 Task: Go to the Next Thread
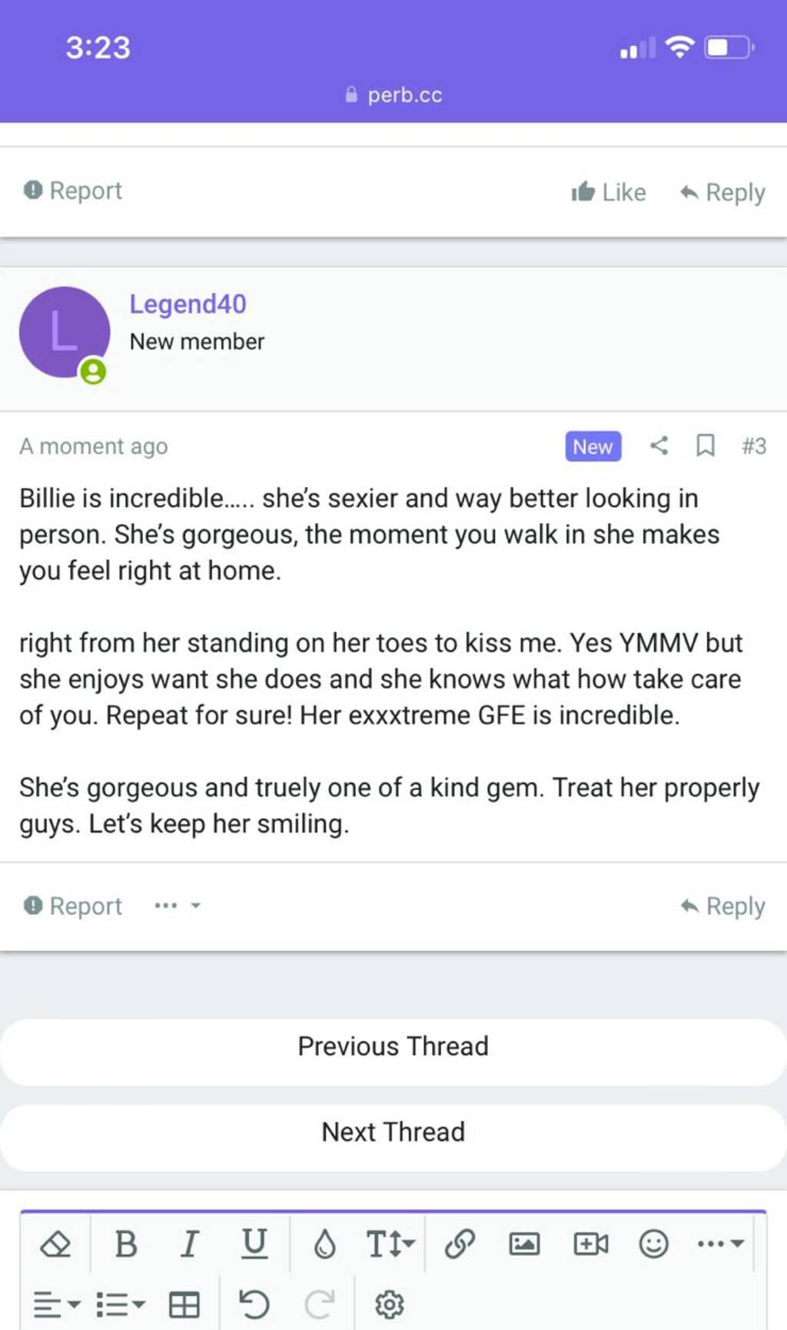coord(393,1132)
